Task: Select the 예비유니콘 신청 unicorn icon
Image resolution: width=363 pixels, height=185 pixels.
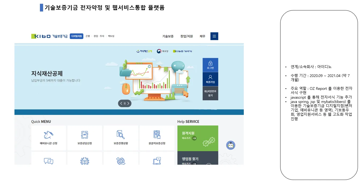Action: click(x=48, y=135)
